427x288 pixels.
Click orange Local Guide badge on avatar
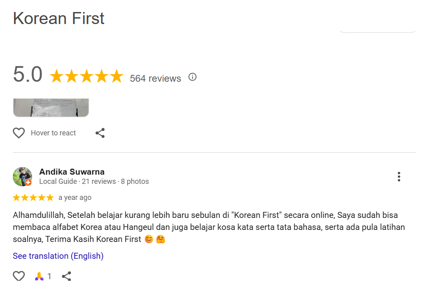point(28,183)
